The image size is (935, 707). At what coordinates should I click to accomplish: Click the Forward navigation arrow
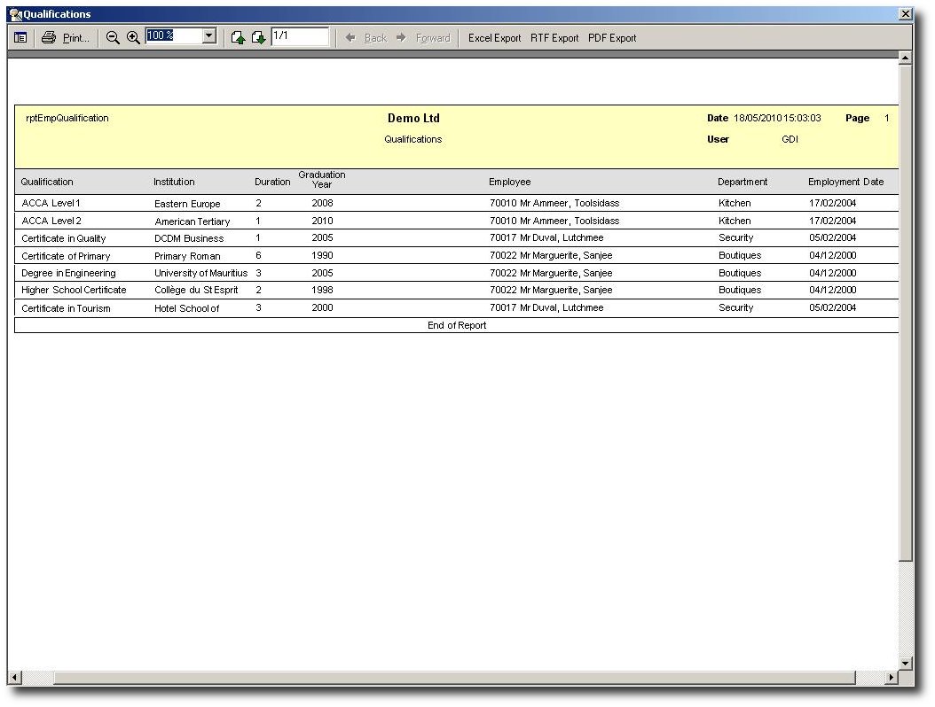pos(401,38)
